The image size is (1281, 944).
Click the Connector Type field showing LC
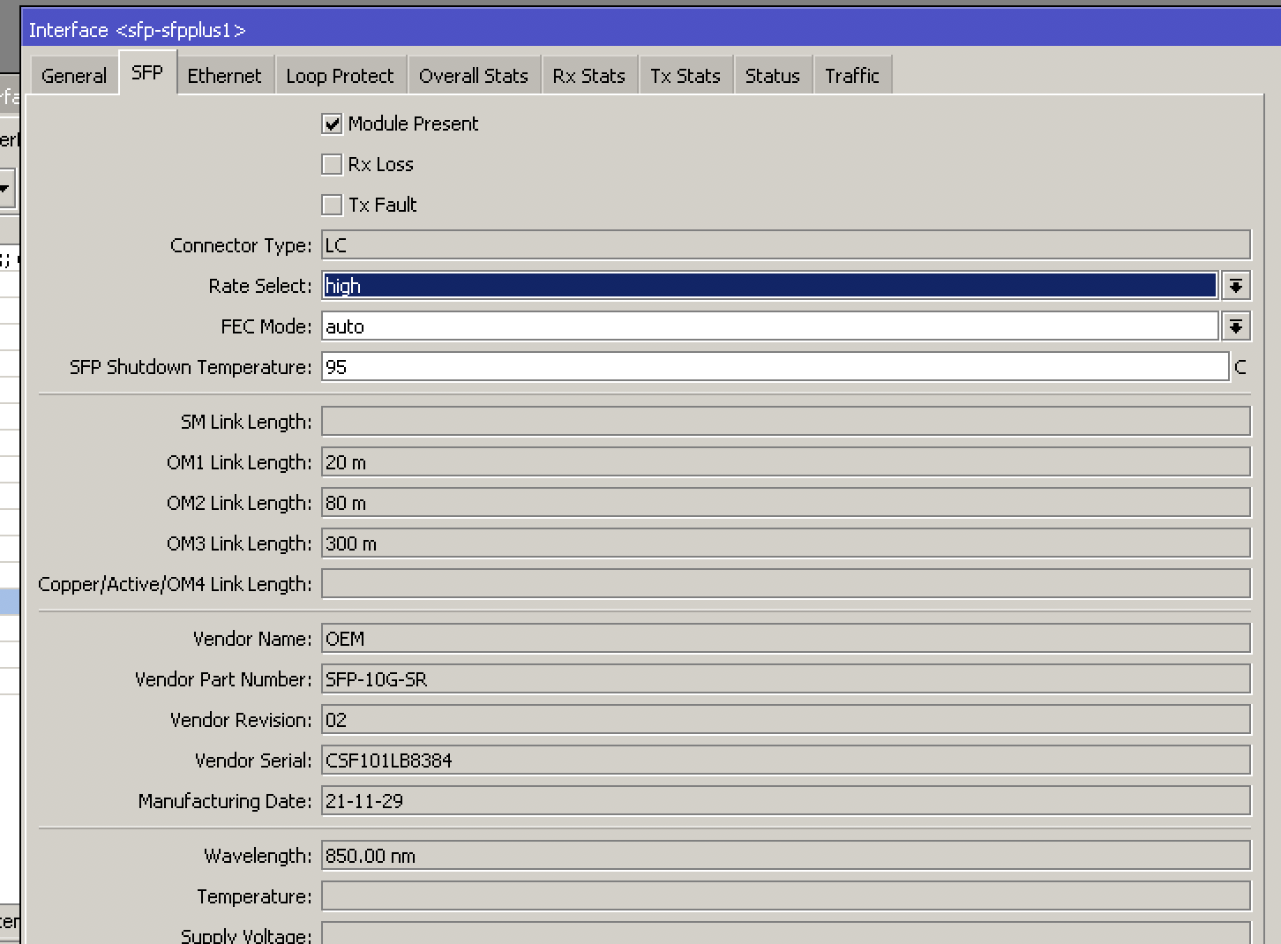pyautogui.click(x=786, y=245)
